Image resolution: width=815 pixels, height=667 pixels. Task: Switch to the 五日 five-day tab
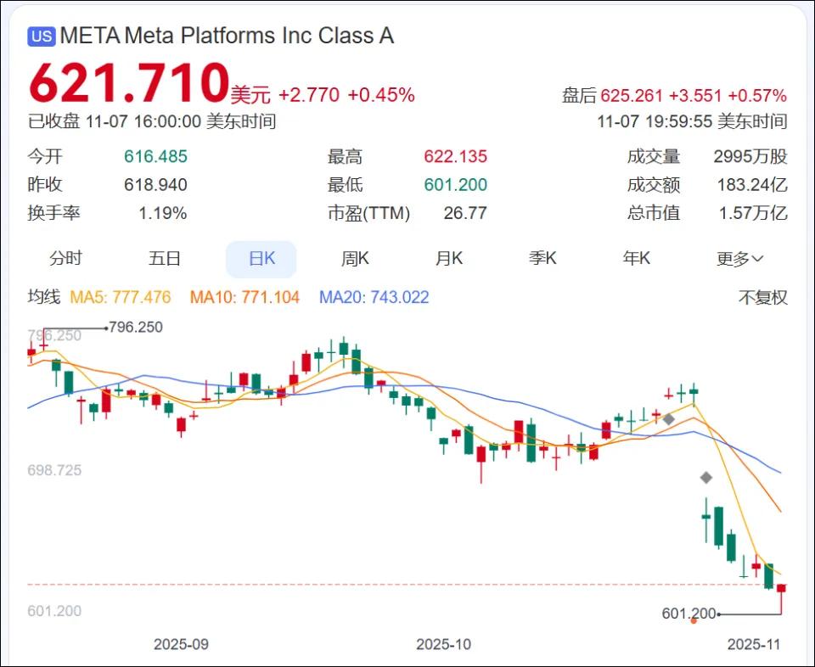[165, 258]
